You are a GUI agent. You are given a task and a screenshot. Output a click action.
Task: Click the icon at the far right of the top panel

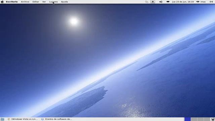point(211,2)
